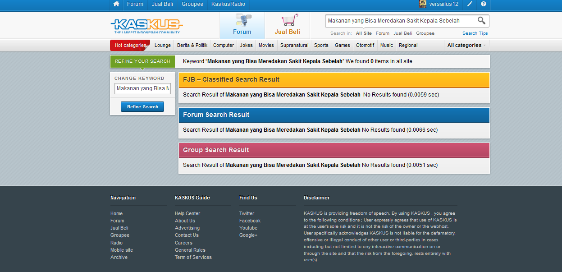The width and height of the screenshot is (562, 272).
Task: Open the user avatar for versailus12
Action: tap(423, 4)
